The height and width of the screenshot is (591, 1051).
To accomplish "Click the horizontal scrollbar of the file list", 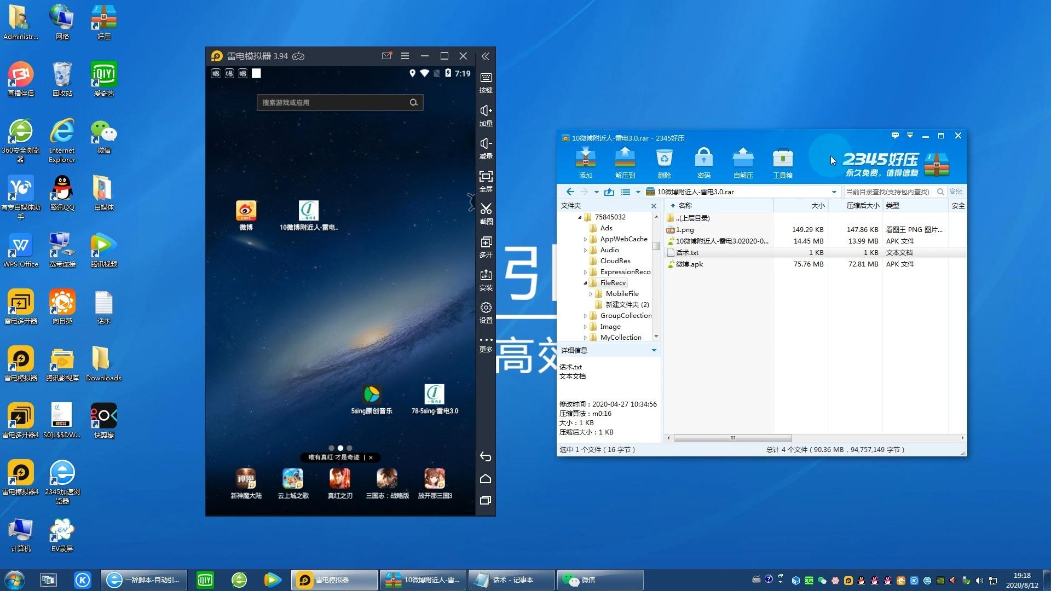I will click(x=732, y=438).
